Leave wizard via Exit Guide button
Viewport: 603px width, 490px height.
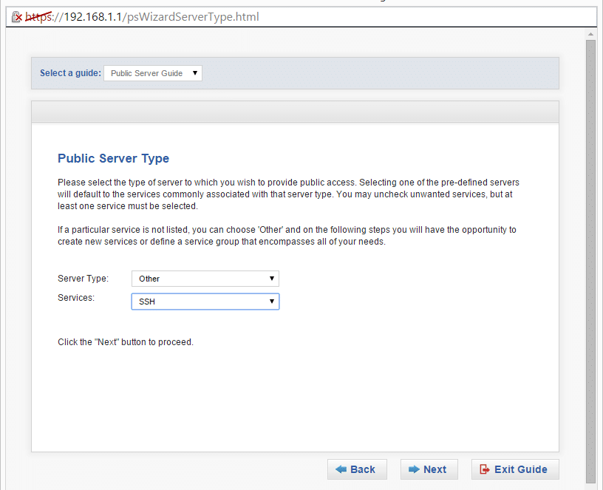click(515, 469)
